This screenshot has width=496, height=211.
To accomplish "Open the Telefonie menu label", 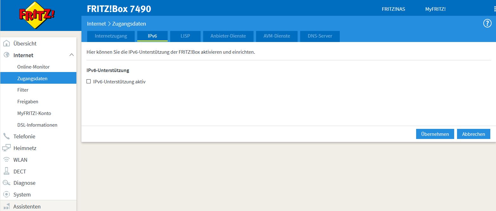I will [x=24, y=136].
